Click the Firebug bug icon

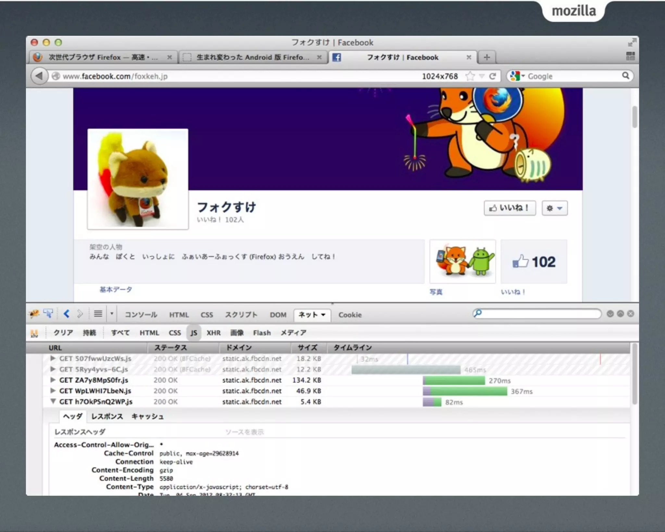tap(34, 314)
